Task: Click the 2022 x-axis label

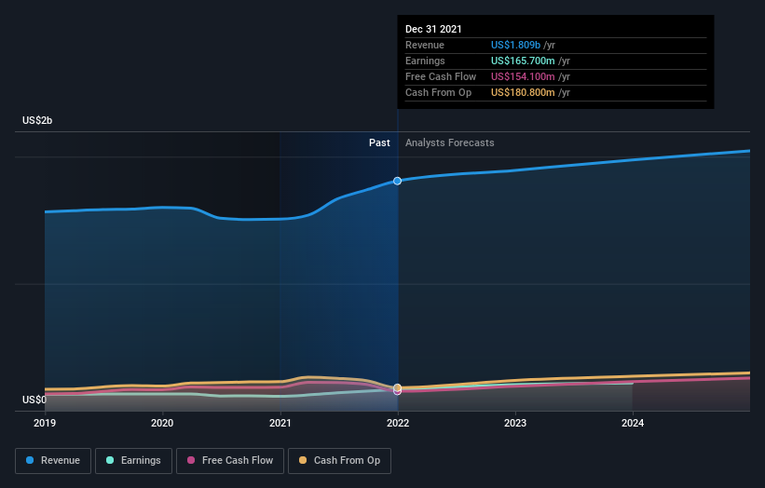Action: click(x=398, y=423)
